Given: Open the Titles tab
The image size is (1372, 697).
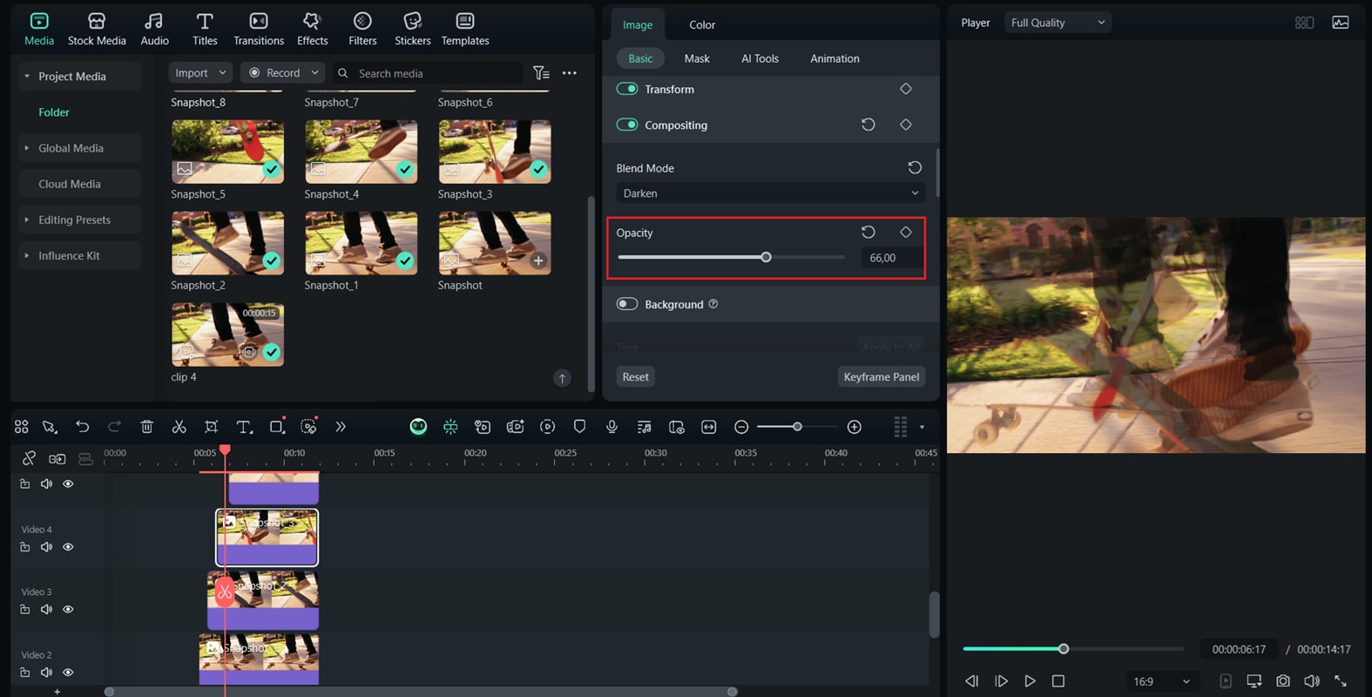Looking at the screenshot, I should [x=205, y=29].
